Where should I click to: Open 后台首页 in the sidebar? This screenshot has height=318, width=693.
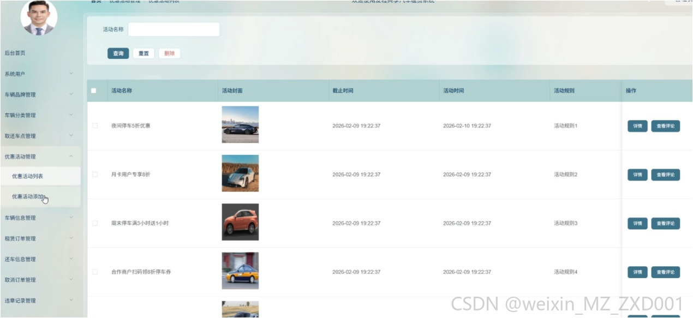point(15,53)
